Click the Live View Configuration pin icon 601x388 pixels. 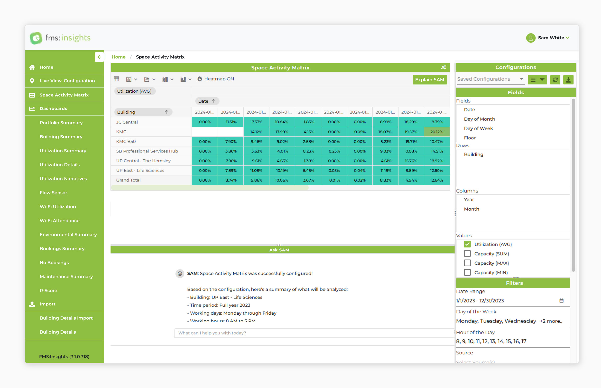[32, 81]
